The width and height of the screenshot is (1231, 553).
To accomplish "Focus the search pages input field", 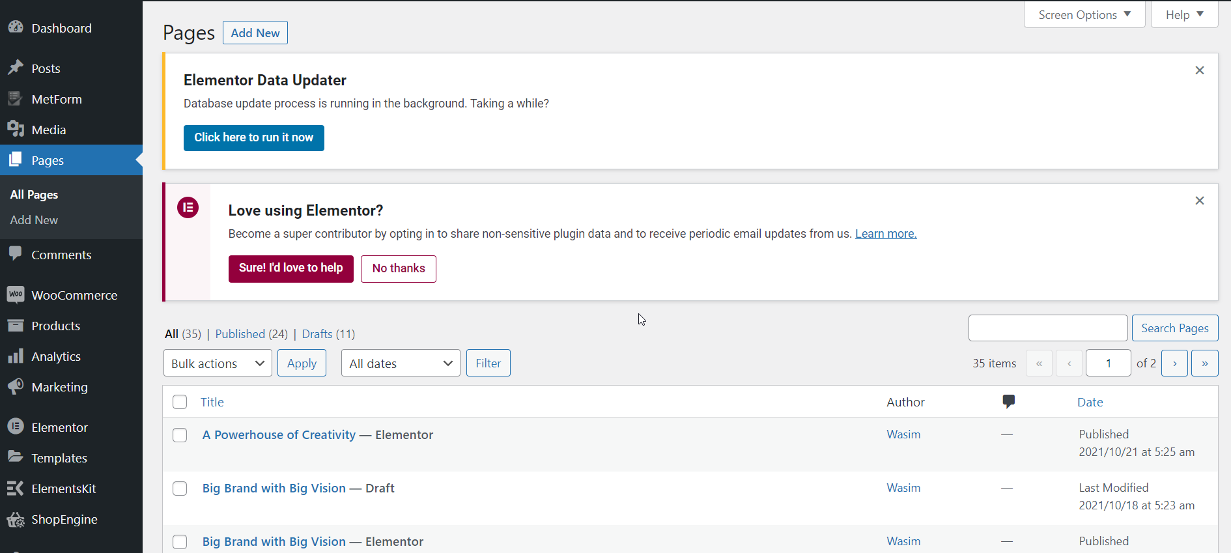I will pos(1048,328).
